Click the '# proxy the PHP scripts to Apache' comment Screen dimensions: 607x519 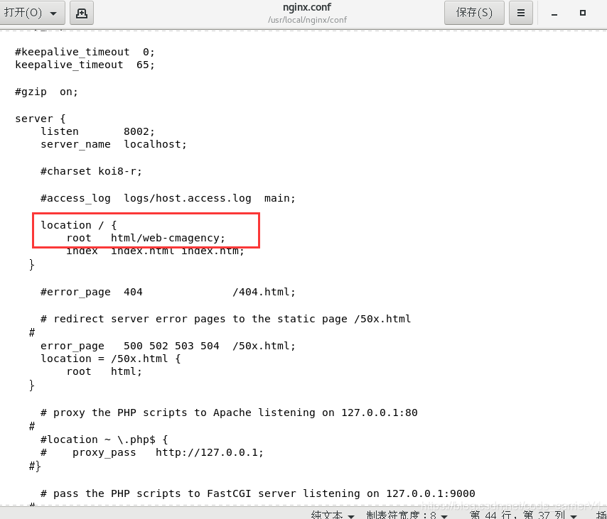[229, 413]
